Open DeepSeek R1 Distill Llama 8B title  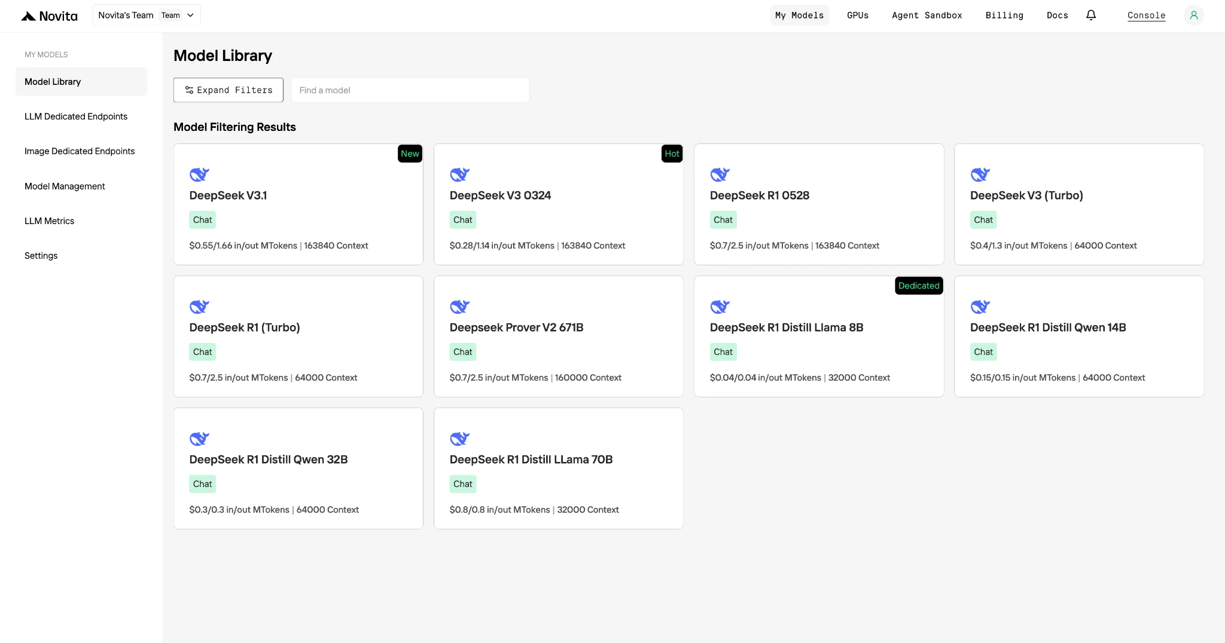[787, 327]
